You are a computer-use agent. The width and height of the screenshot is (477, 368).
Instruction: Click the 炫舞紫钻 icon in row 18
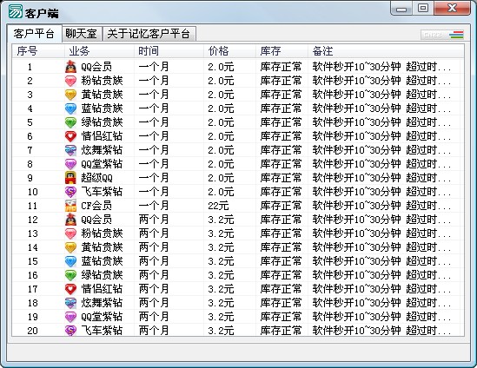(x=70, y=303)
